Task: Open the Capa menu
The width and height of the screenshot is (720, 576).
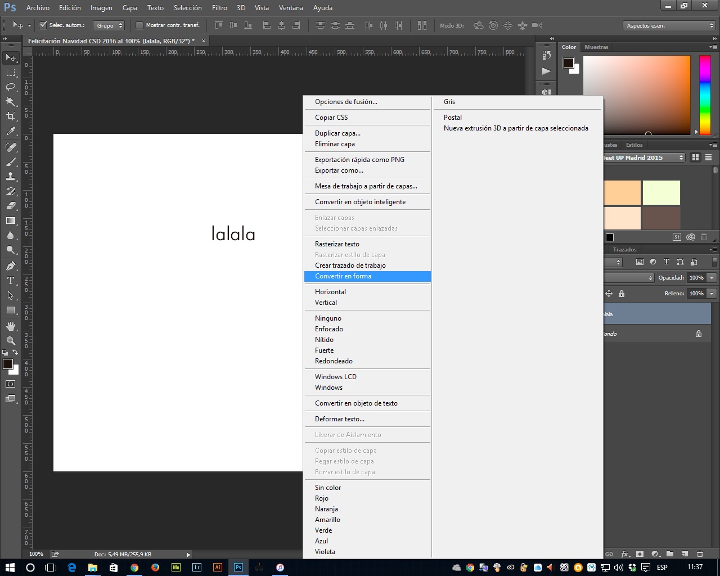Action: [x=129, y=8]
